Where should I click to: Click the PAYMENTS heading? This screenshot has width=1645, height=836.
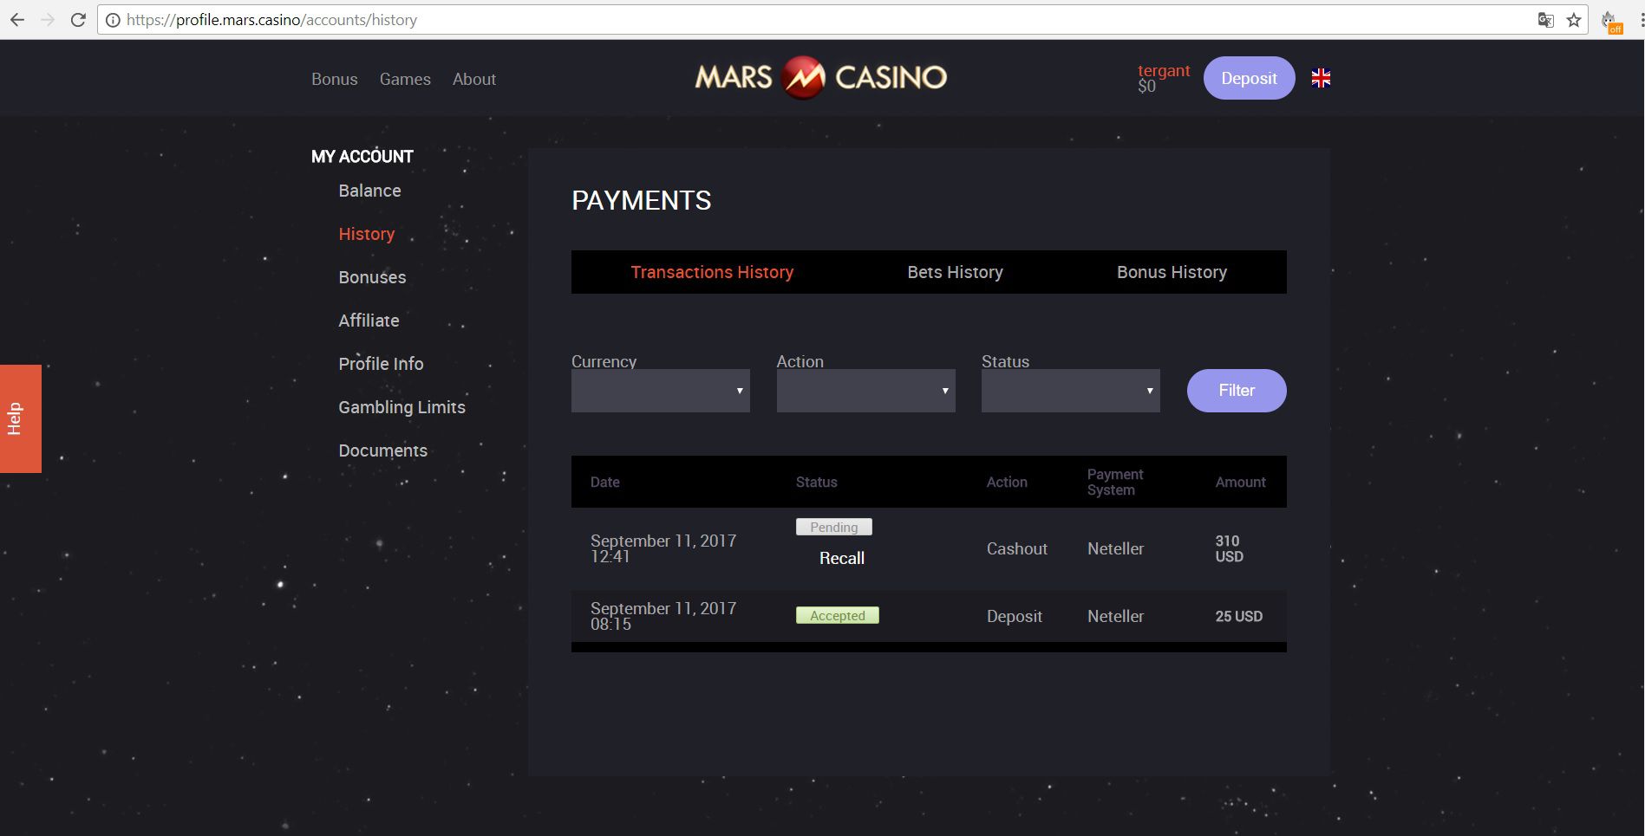pyautogui.click(x=642, y=200)
